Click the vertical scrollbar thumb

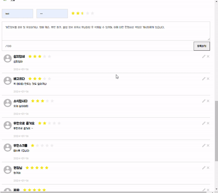coord(216,131)
